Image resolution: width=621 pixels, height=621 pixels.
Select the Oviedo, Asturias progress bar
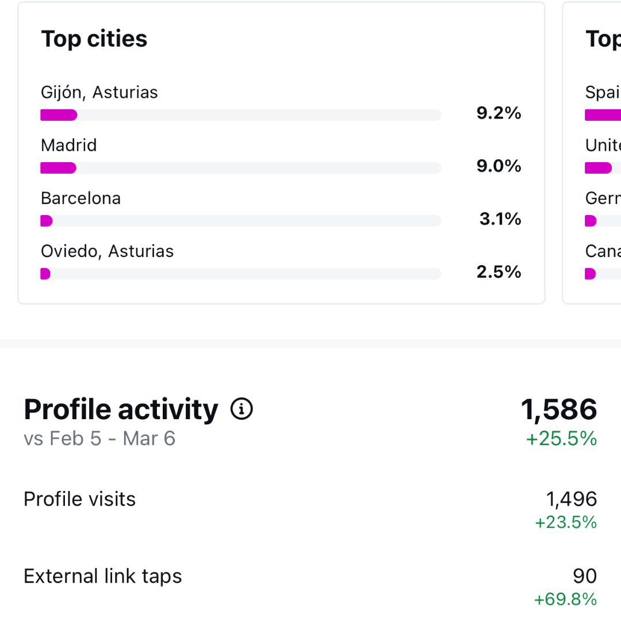(241, 274)
